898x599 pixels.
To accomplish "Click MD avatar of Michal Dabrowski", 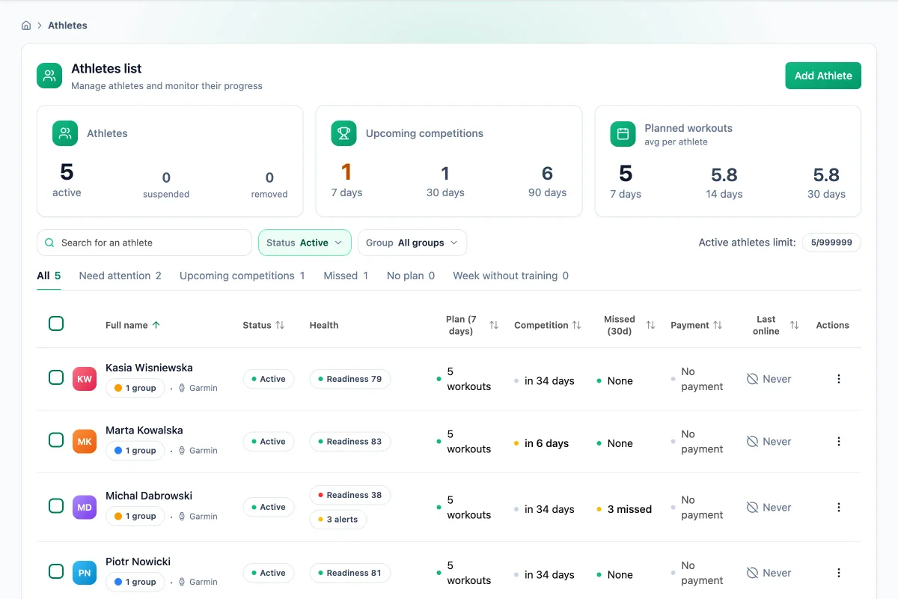I will [85, 507].
